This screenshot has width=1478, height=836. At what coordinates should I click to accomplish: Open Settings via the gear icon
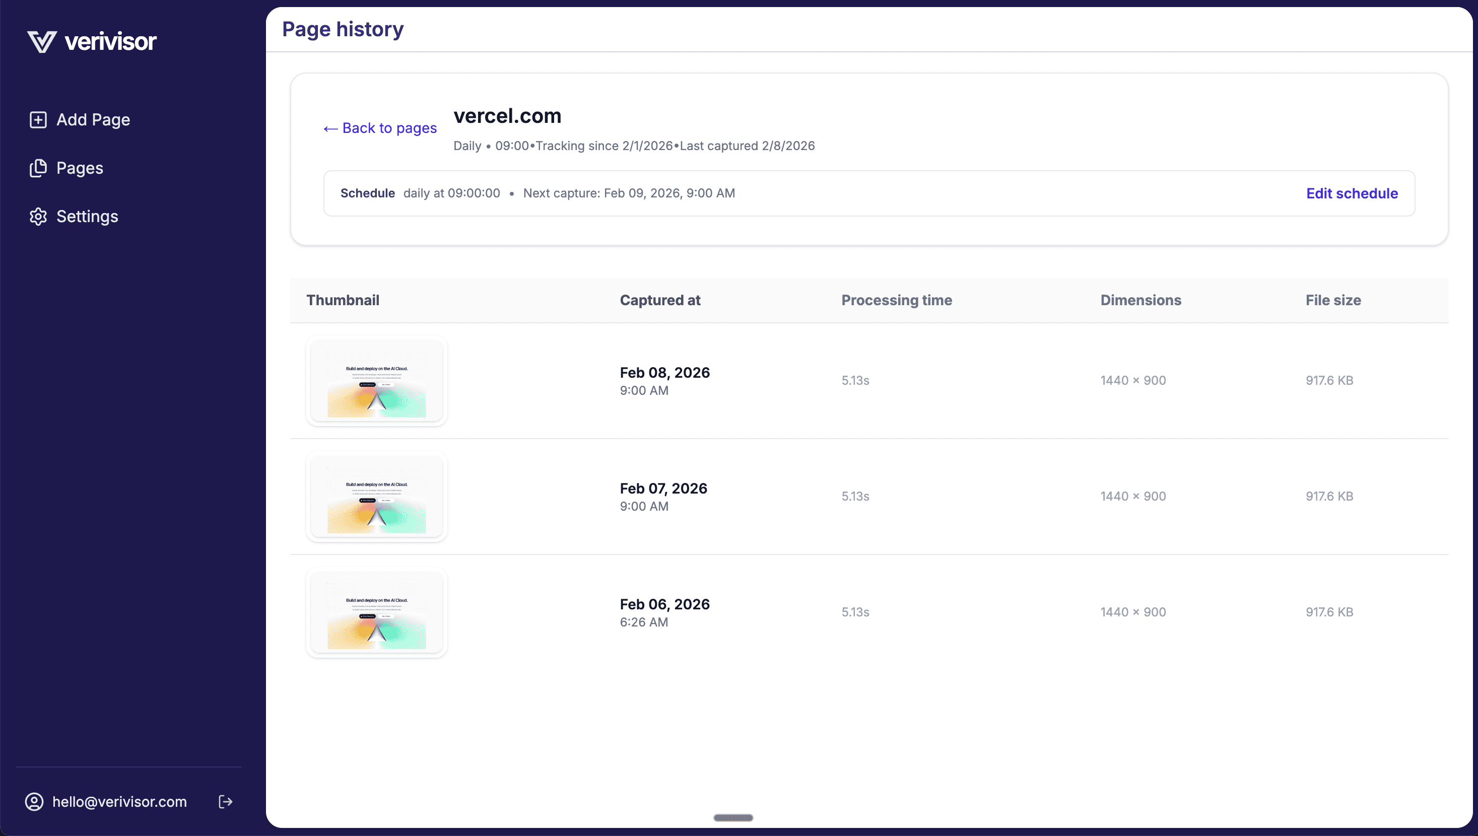pos(38,217)
